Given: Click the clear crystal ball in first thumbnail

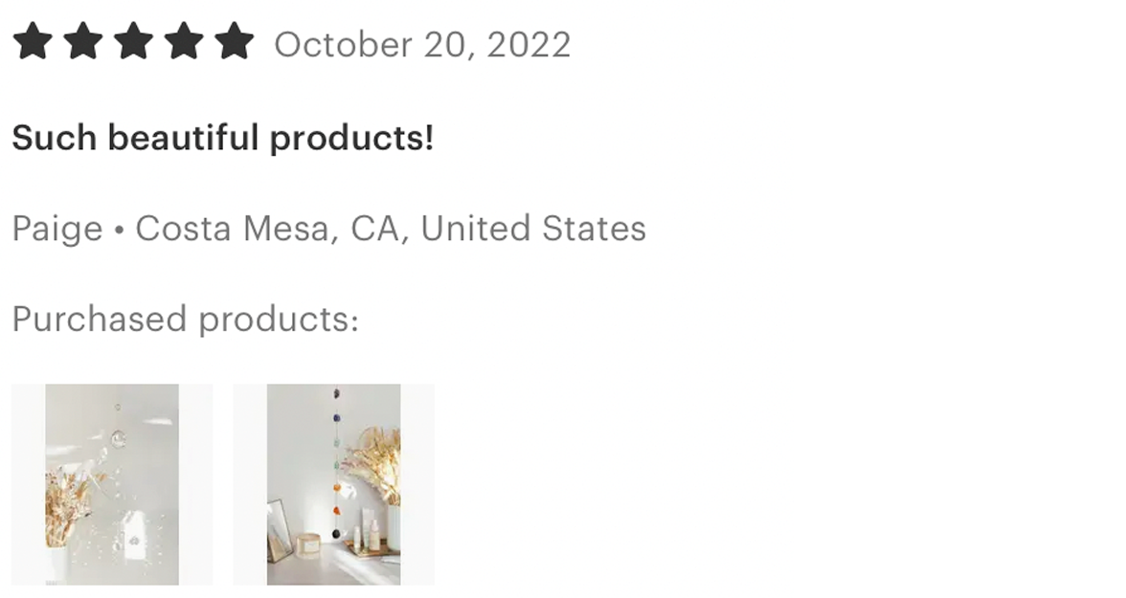Looking at the screenshot, I should [119, 437].
